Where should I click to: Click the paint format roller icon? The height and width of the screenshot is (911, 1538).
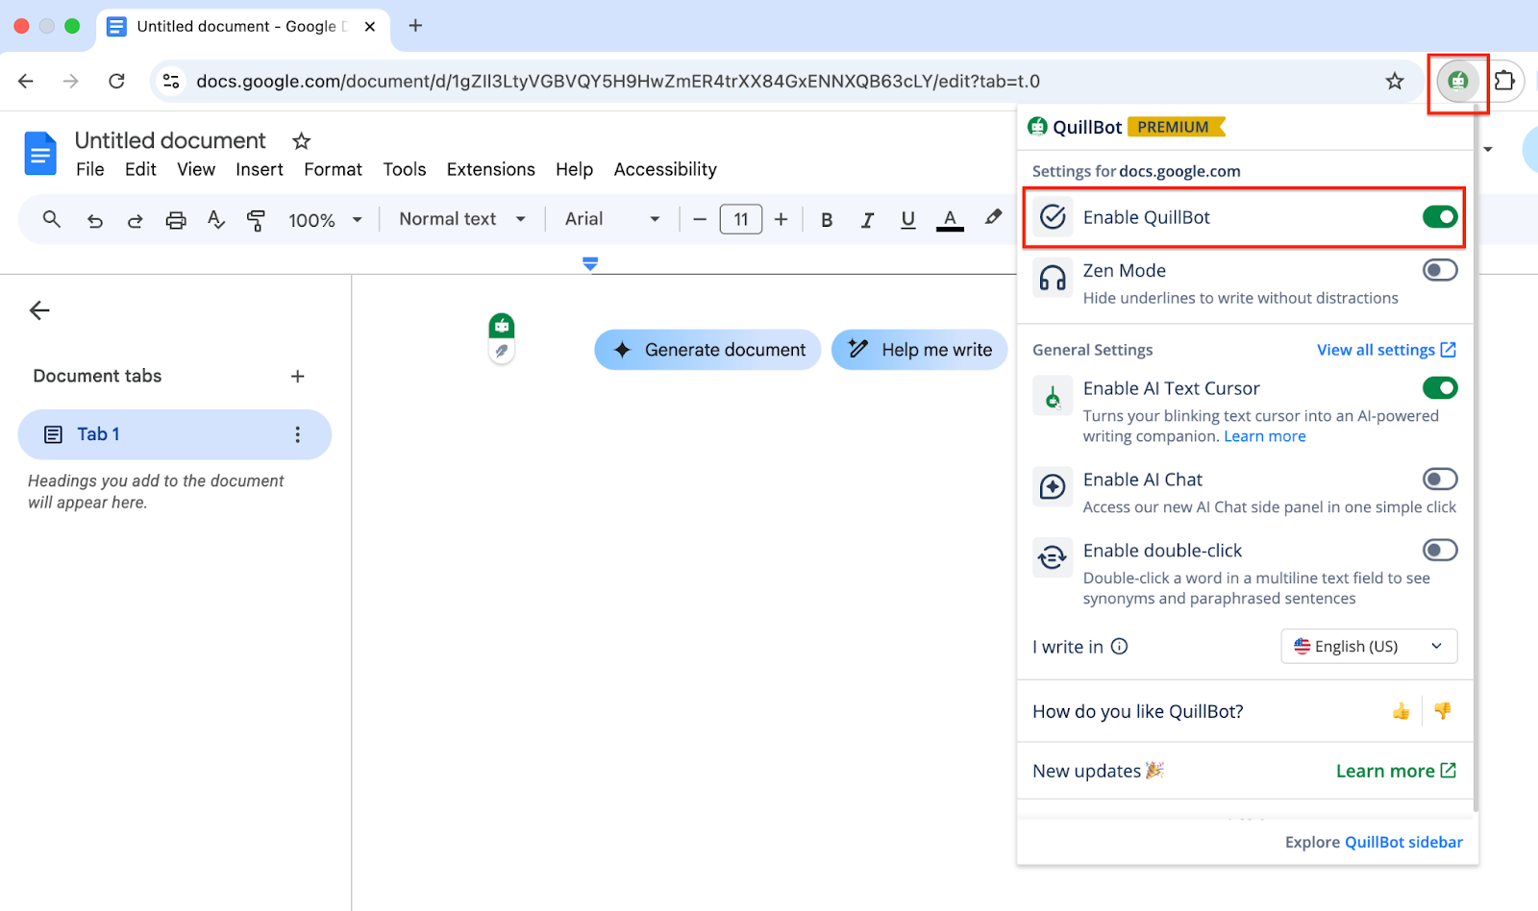256,220
